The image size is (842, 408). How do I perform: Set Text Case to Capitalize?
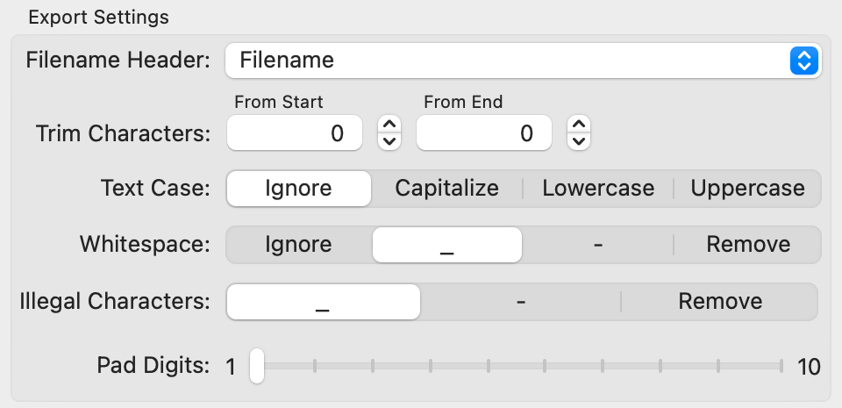[446, 189]
